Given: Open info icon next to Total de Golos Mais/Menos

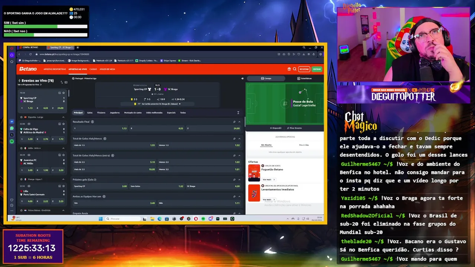Looking at the screenshot, I should pyautogui.click(x=105, y=139).
